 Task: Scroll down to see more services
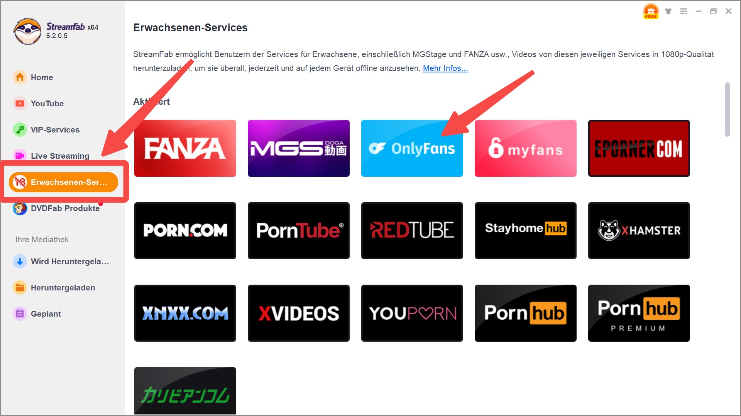pyautogui.click(x=732, y=305)
